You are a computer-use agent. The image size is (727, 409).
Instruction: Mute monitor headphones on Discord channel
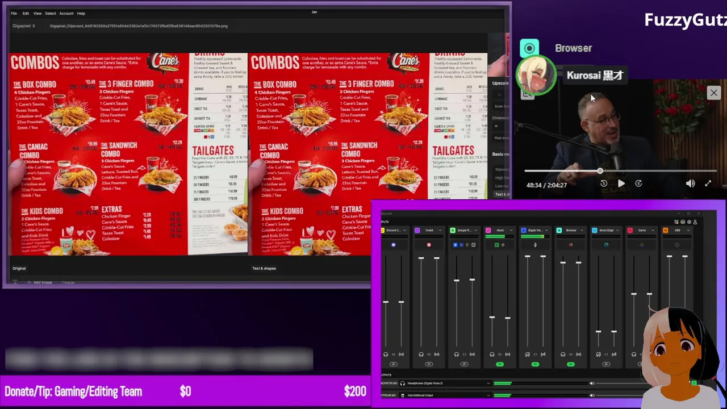(386, 354)
